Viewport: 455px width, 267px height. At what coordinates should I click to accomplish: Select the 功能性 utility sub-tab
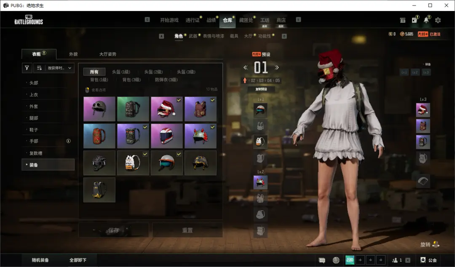265,36
